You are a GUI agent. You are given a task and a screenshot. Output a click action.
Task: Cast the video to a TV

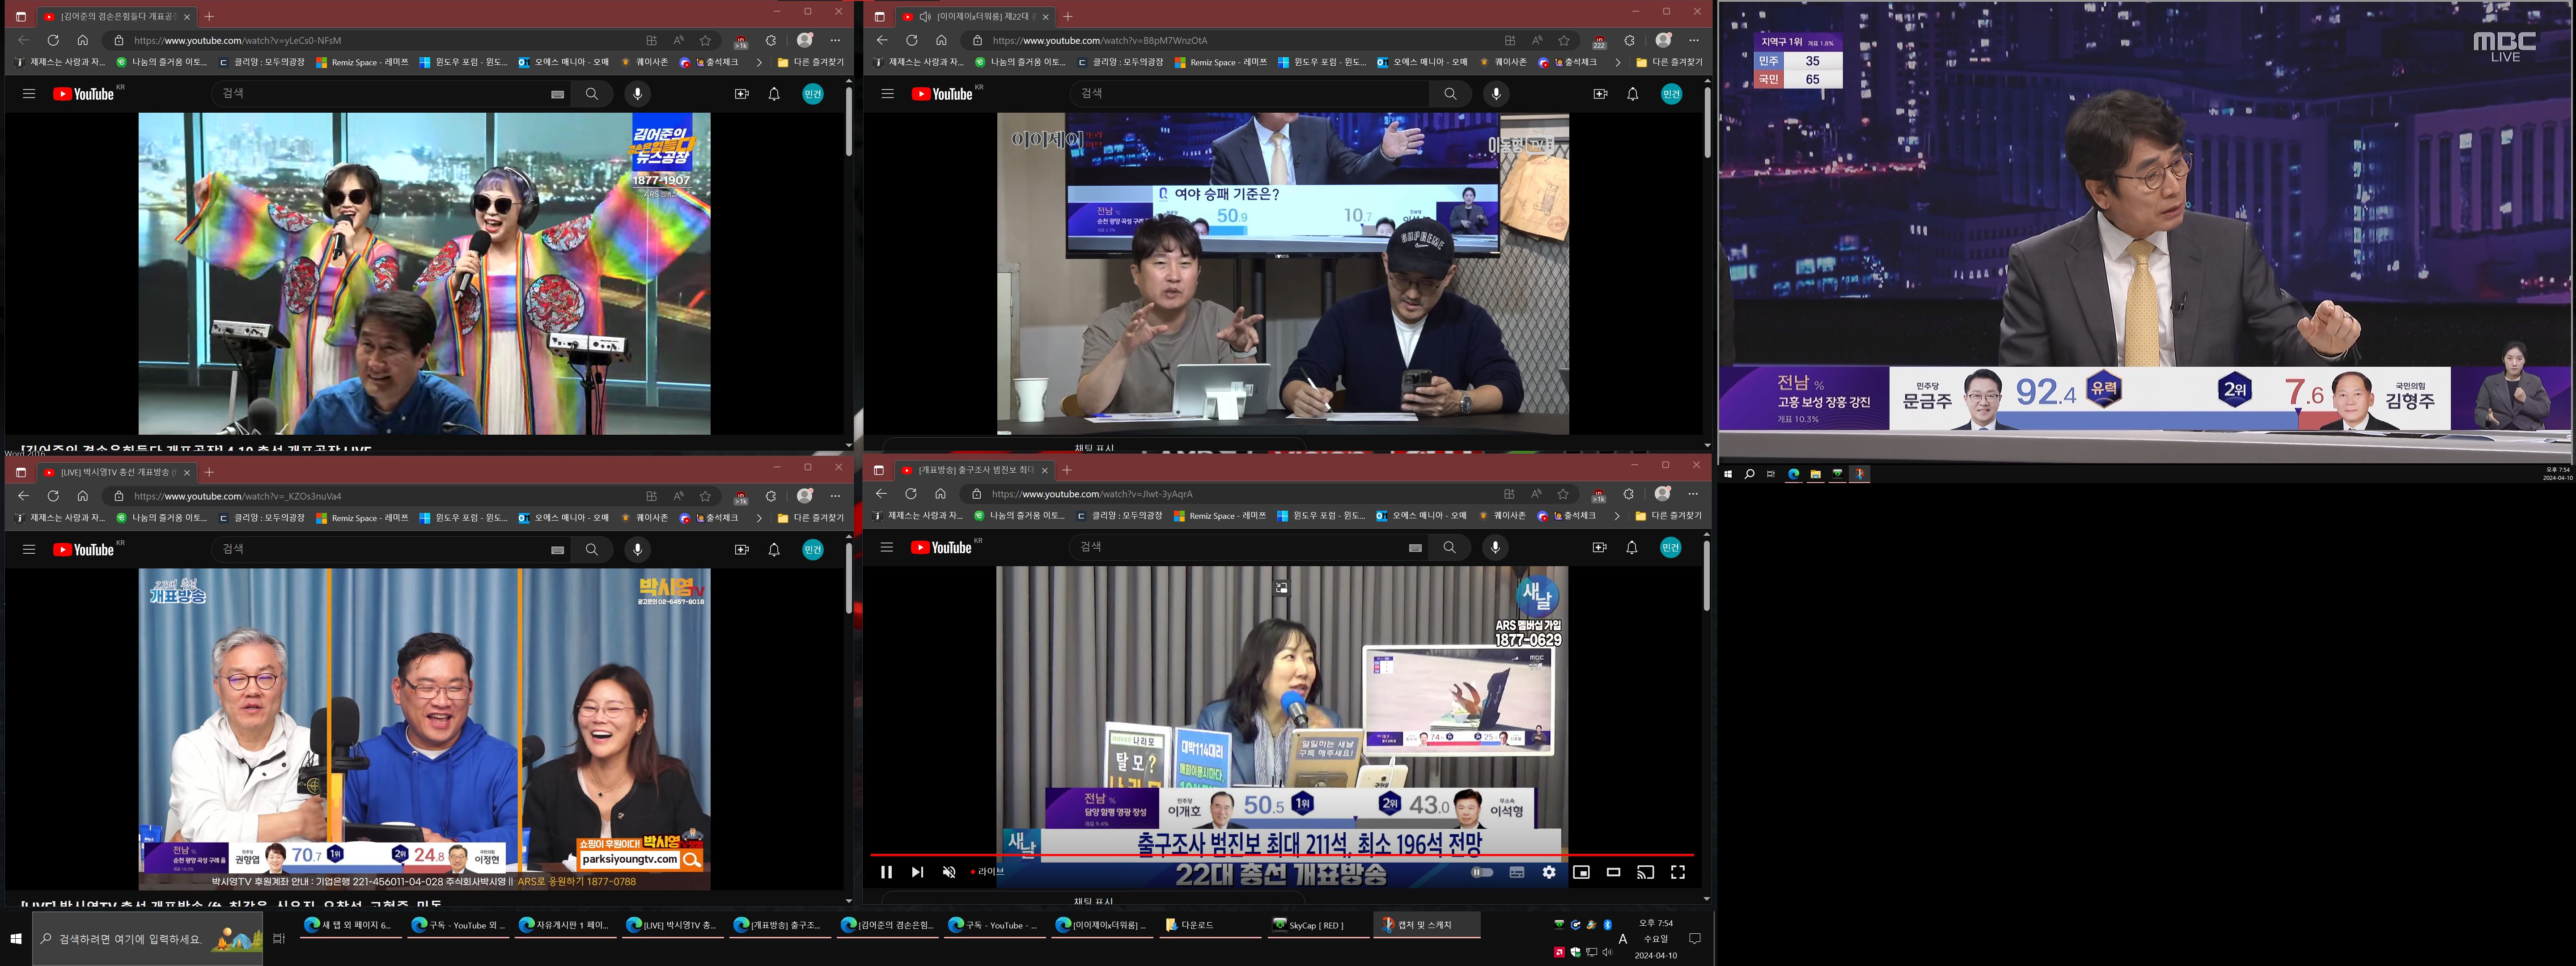click(x=1645, y=872)
